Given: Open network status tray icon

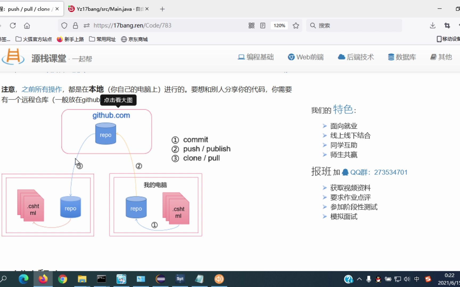Looking at the screenshot, I should coord(397,279).
